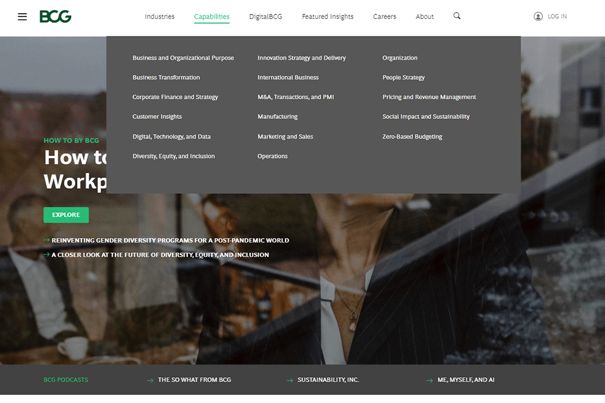Go to the Careers menu
The image size is (605, 403).
[384, 16]
